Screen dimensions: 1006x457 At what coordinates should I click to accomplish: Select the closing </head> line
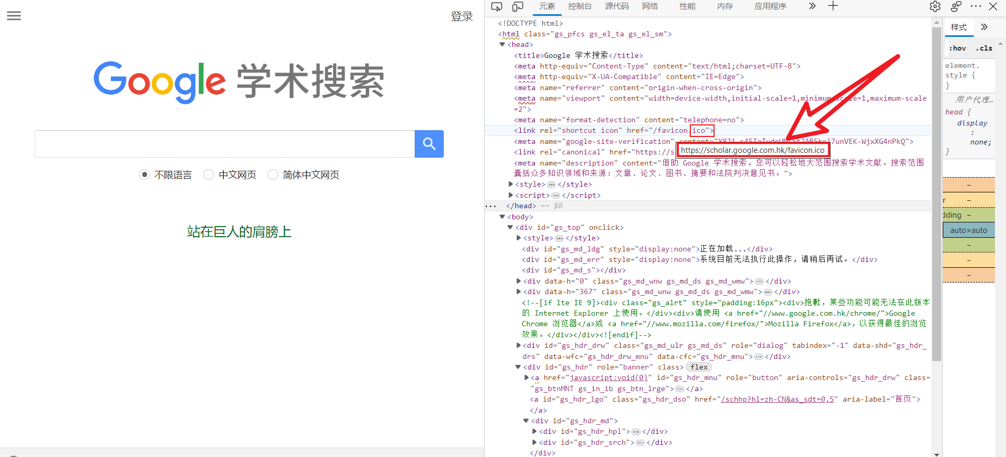[x=521, y=206]
